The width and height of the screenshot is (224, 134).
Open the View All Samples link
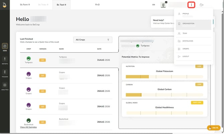coord(28,127)
